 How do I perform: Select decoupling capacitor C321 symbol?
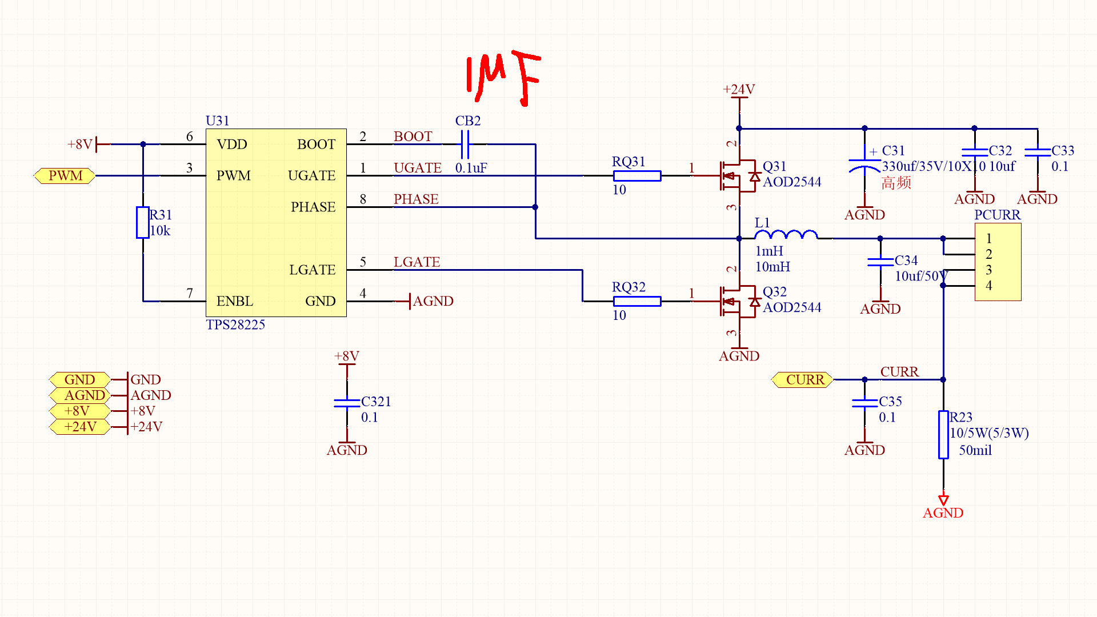(347, 403)
